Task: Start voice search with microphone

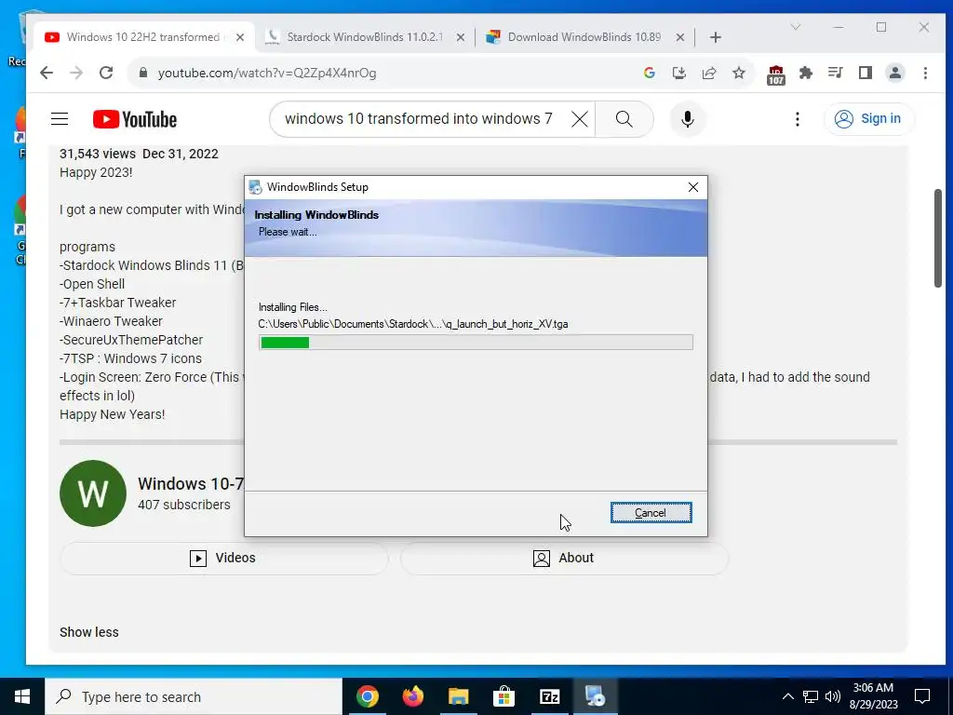Action: (688, 119)
